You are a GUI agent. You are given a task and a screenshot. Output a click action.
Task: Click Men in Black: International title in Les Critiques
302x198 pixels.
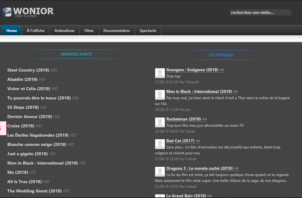199,92
